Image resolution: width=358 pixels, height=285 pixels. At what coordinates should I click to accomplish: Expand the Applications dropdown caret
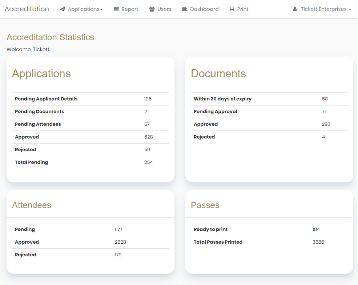point(101,9)
